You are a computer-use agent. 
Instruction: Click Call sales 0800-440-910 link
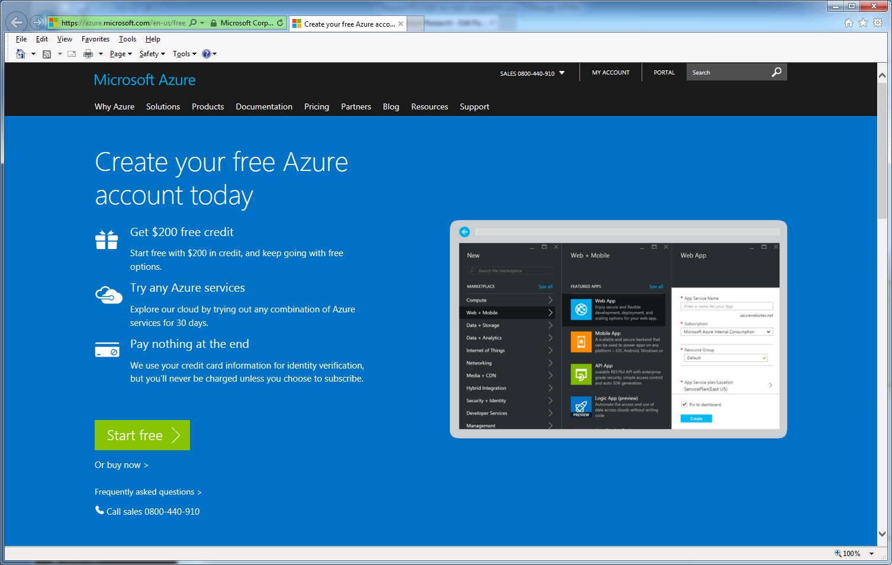[153, 511]
